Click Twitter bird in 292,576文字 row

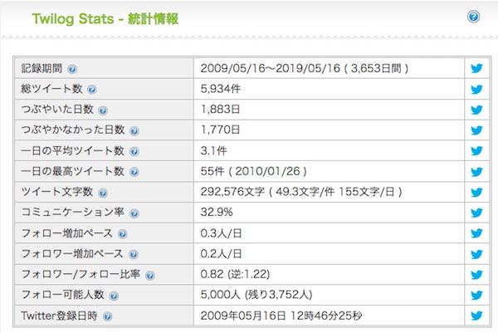point(476,192)
